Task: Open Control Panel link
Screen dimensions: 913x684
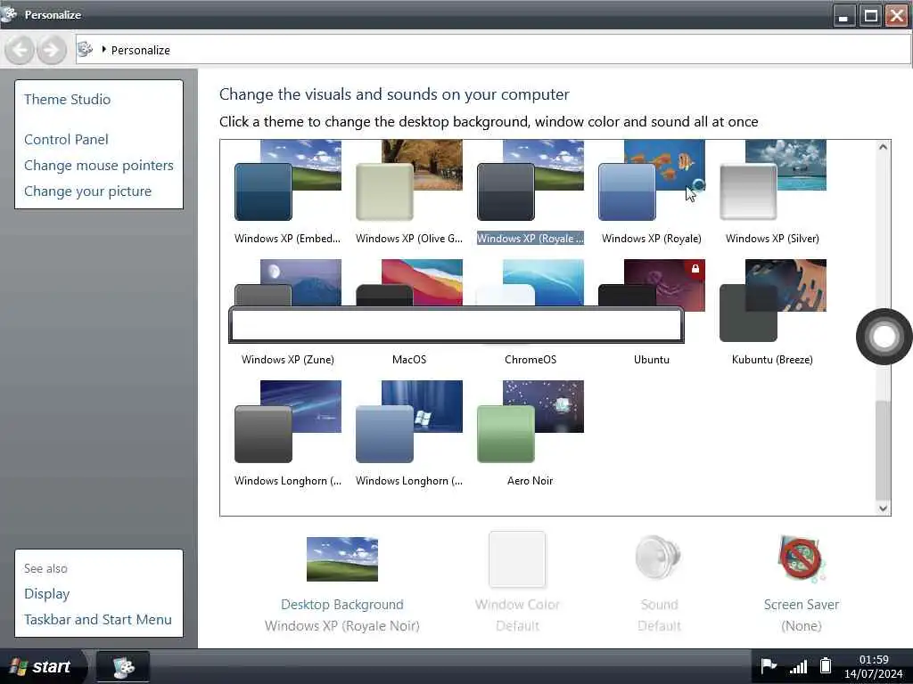Action: [66, 140]
